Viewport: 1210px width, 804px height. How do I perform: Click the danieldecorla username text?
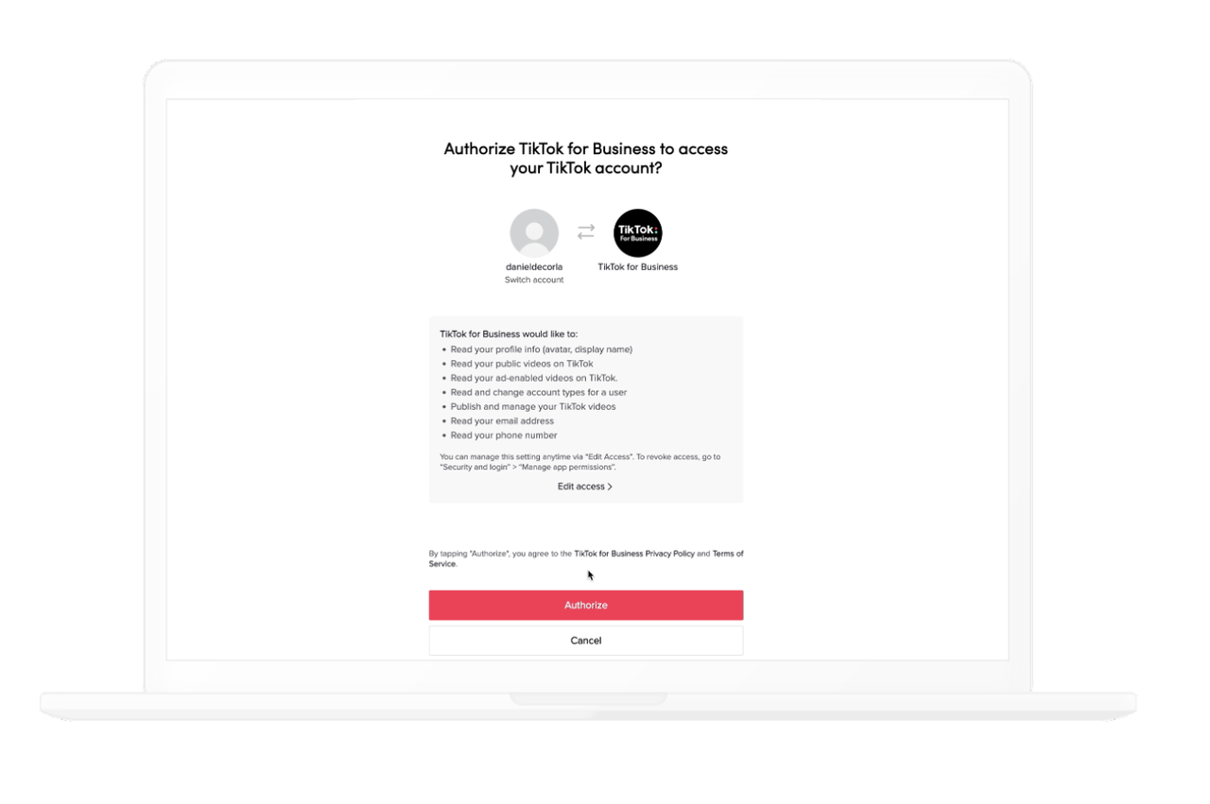click(534, 267)
